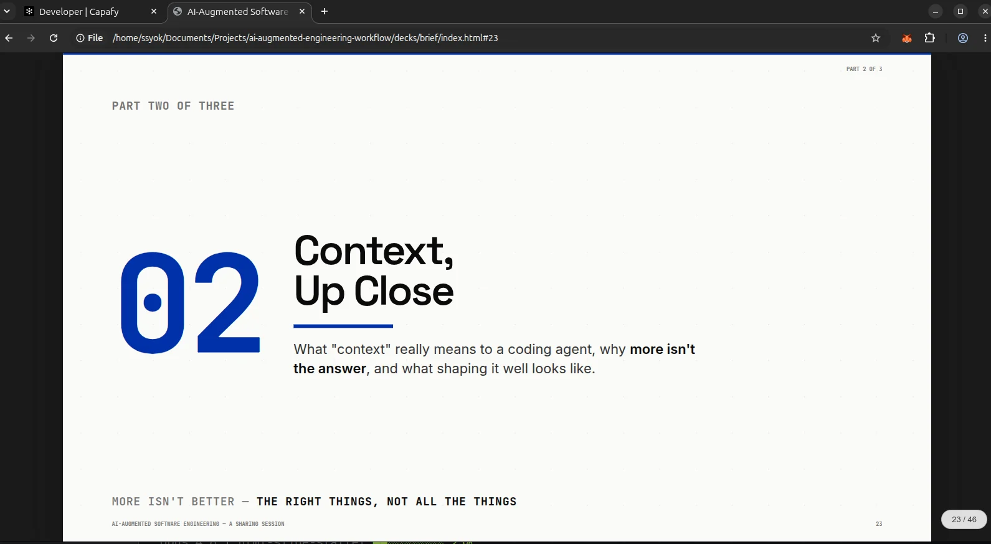The height and width of the screenshot is (544, 991).
Task: Click the MORE ISN'T BETTER tagline
Action: point(314,502)
